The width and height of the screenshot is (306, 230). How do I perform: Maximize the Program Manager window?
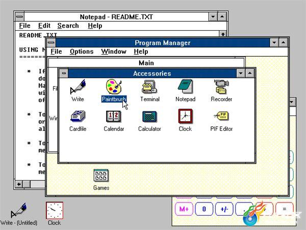284,42
